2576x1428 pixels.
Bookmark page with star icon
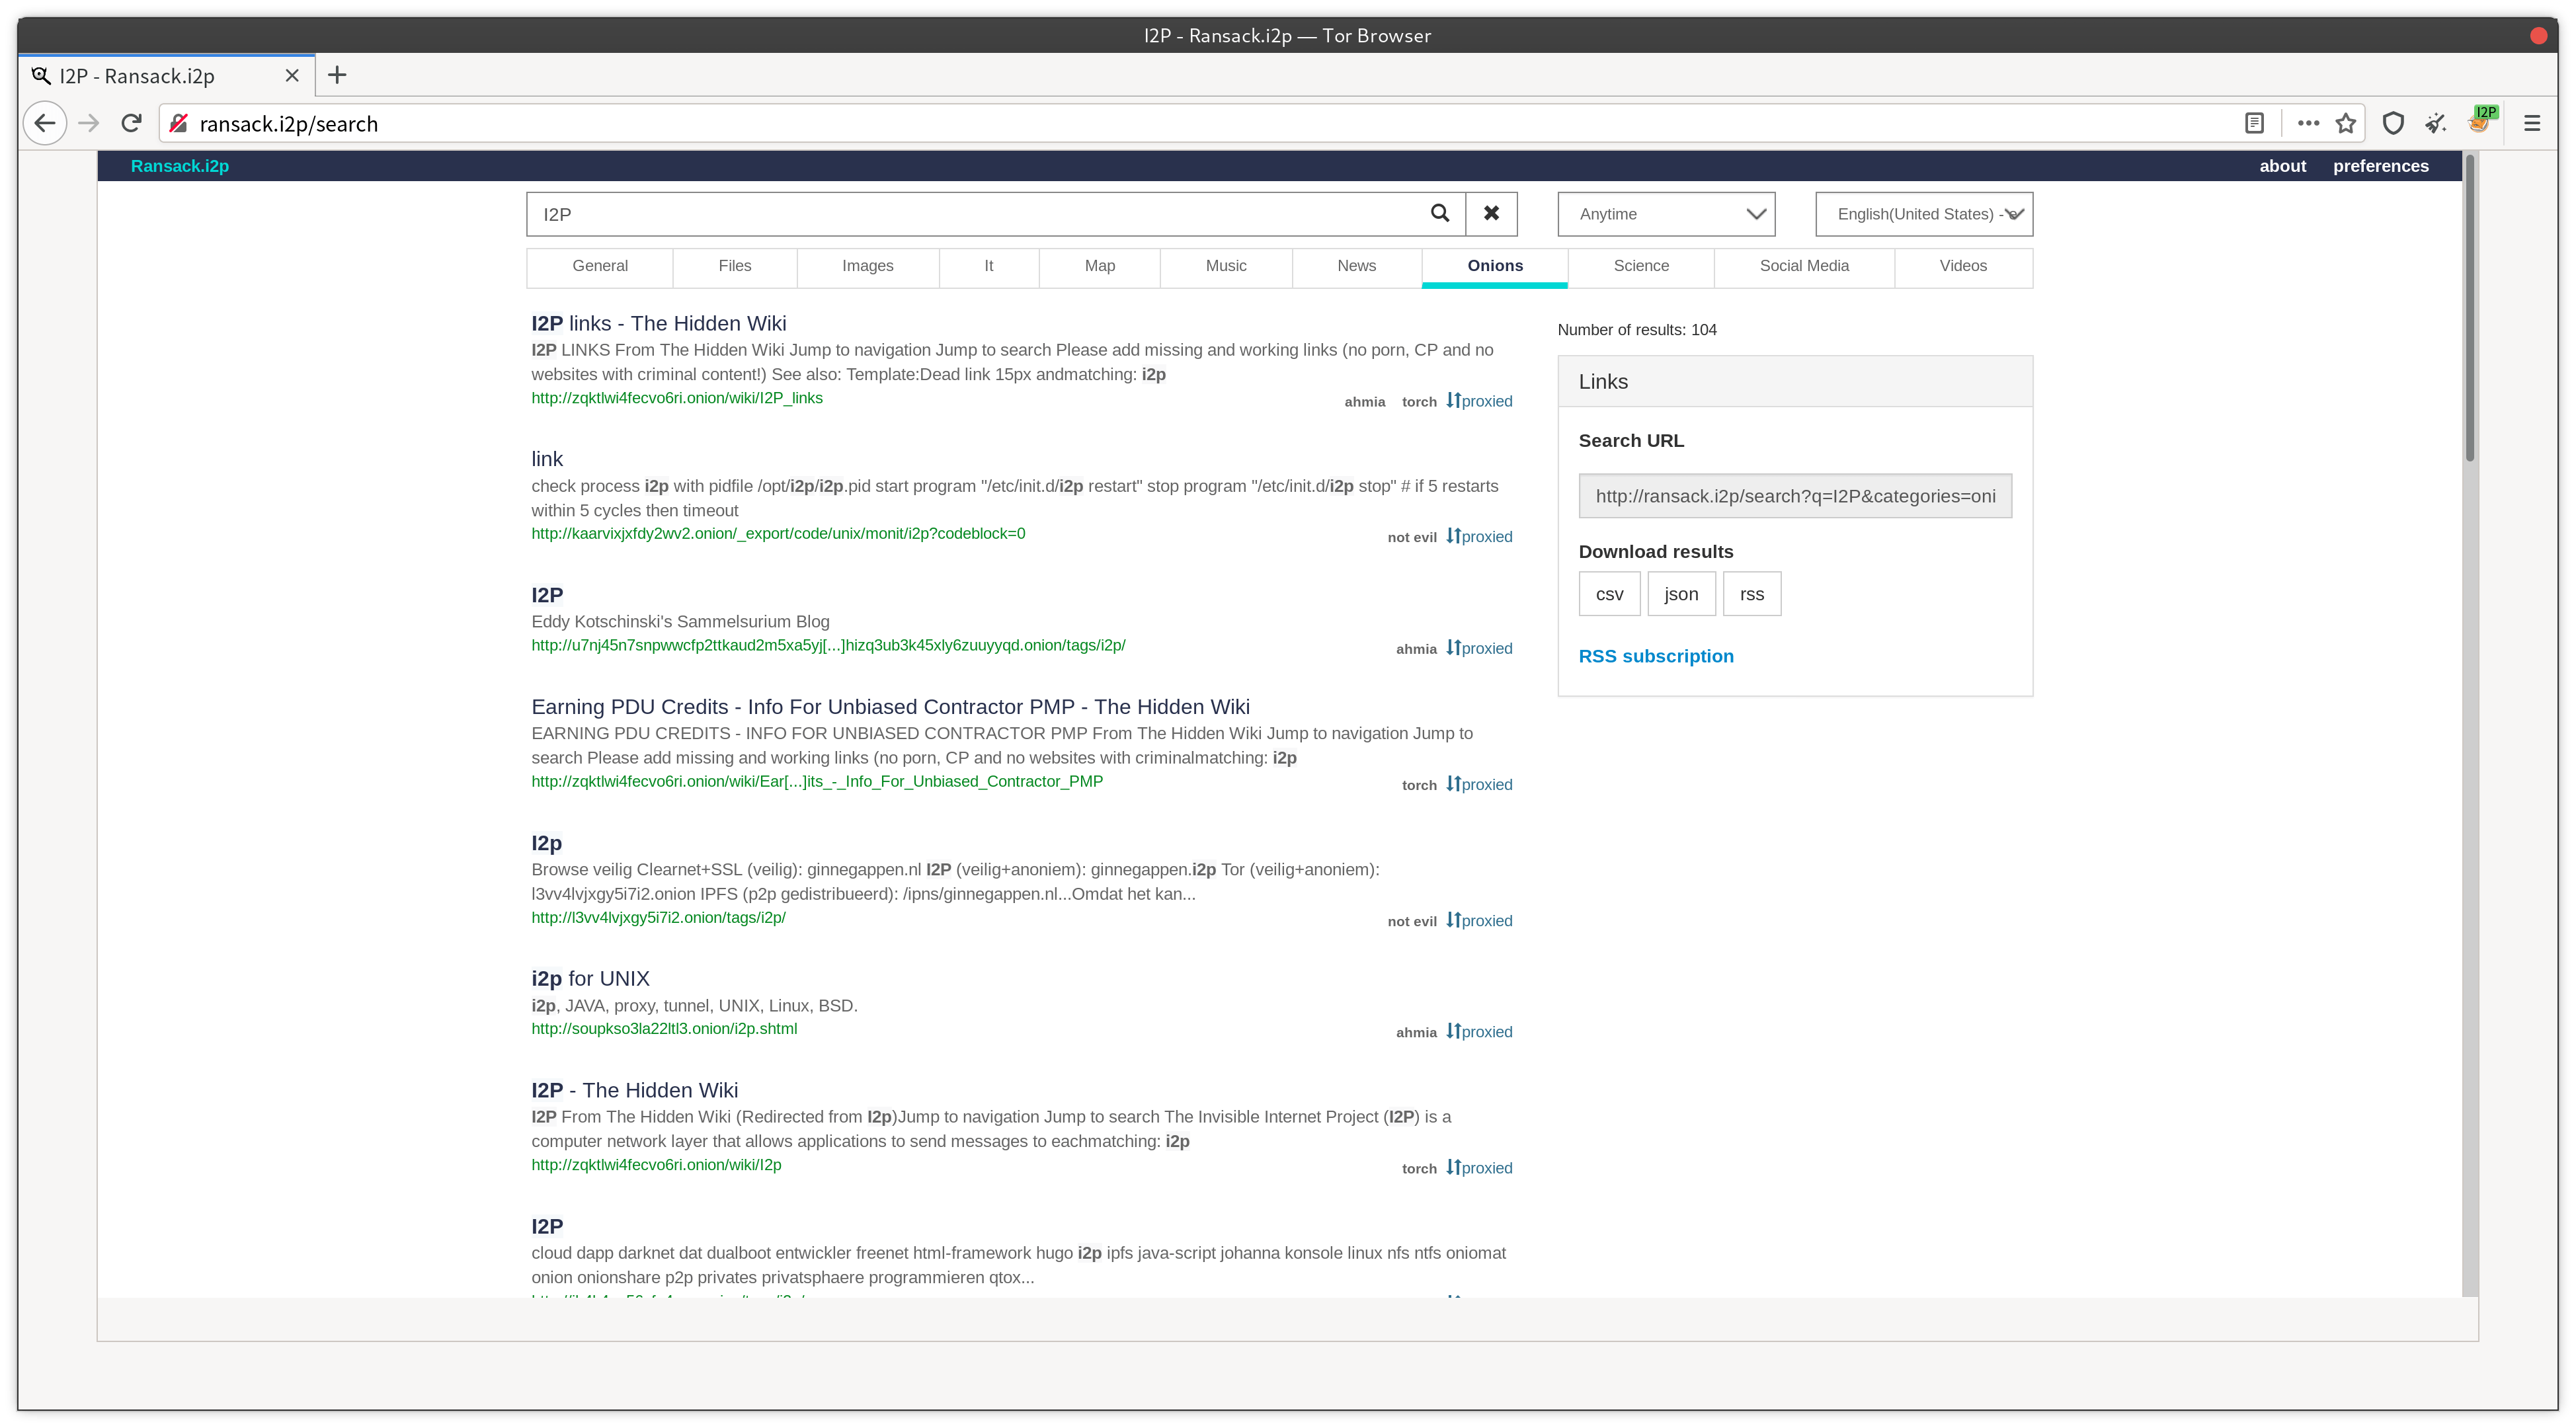[x=2345, y=123]
